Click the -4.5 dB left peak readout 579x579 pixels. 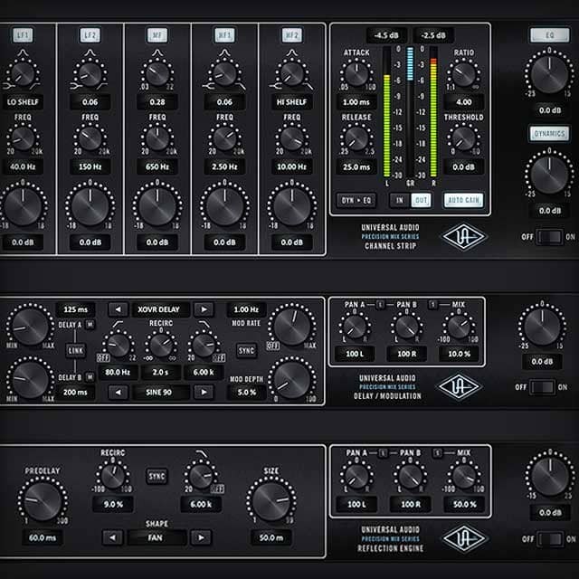[x=386, y=35]
